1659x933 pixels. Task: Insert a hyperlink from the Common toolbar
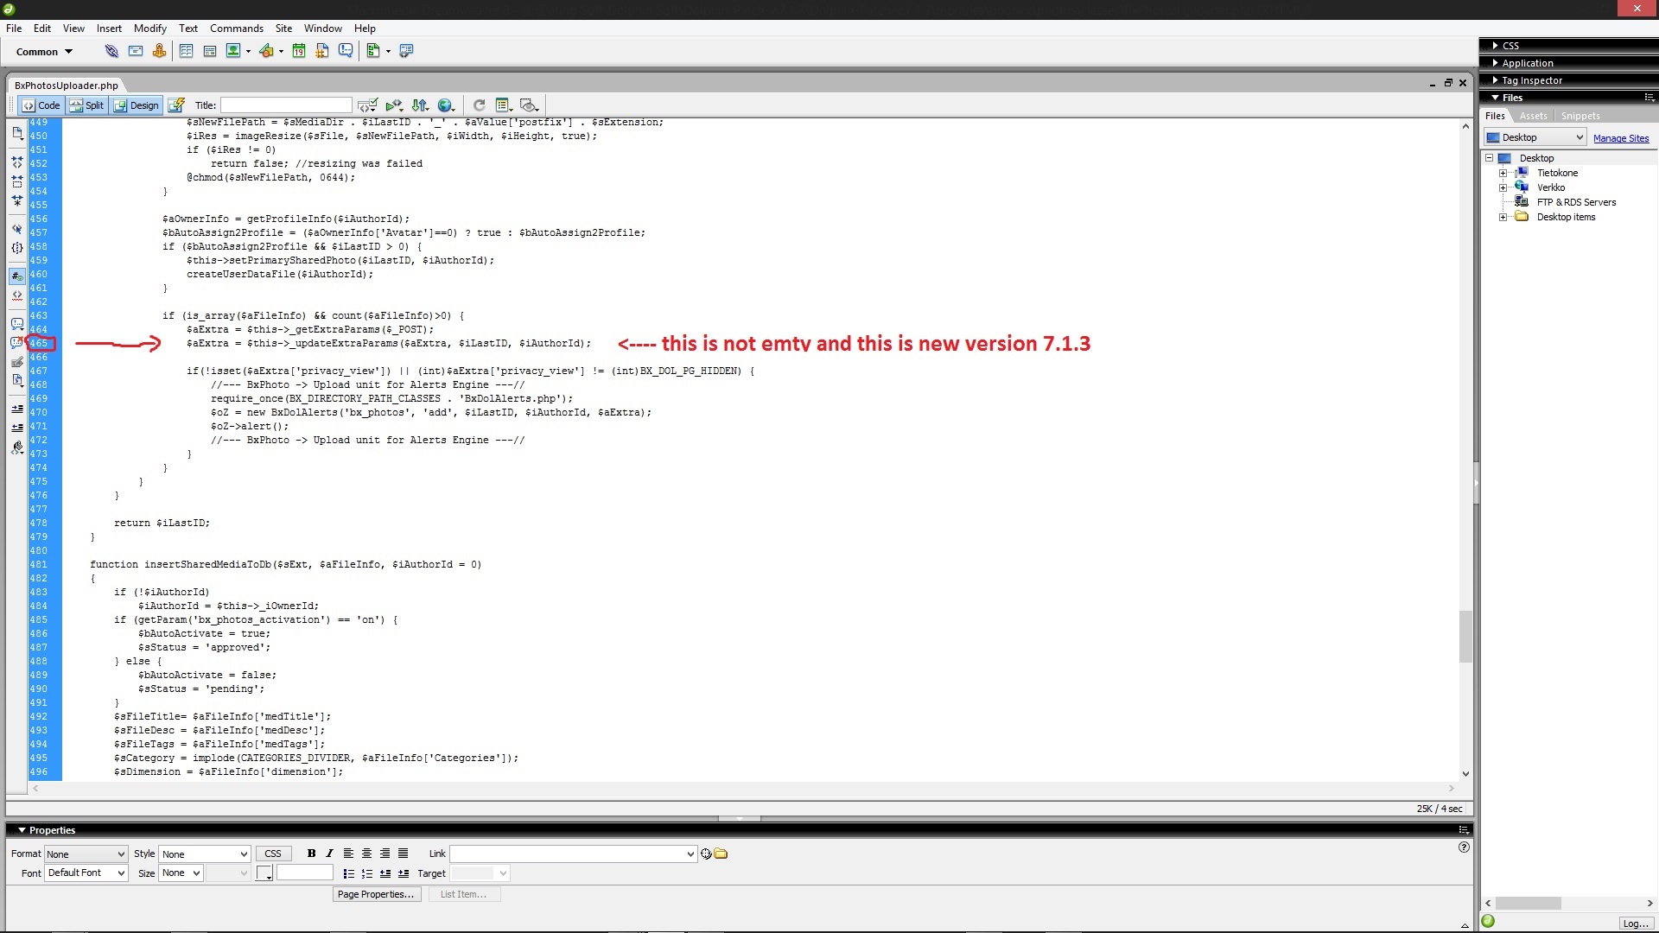(111, 52)
